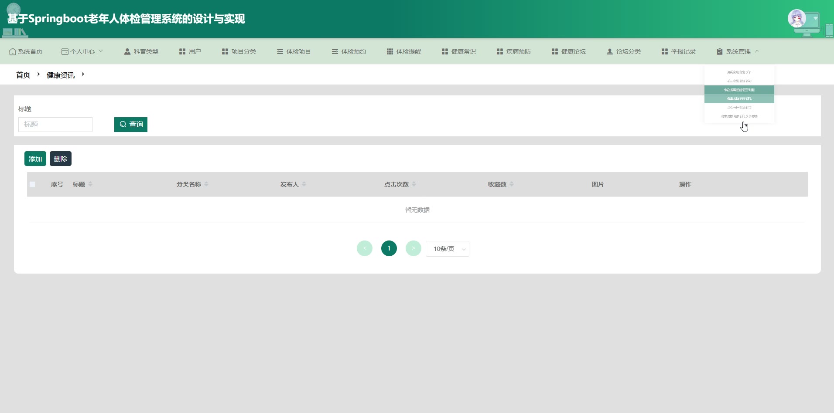
Task: Click the 添加 button
Action: coord(35,159)
